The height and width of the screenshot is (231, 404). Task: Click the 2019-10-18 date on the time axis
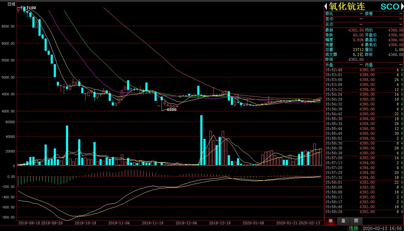click(86, 223)
